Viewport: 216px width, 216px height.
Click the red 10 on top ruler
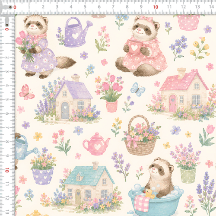pyautogui.click(x=156, y=7)
